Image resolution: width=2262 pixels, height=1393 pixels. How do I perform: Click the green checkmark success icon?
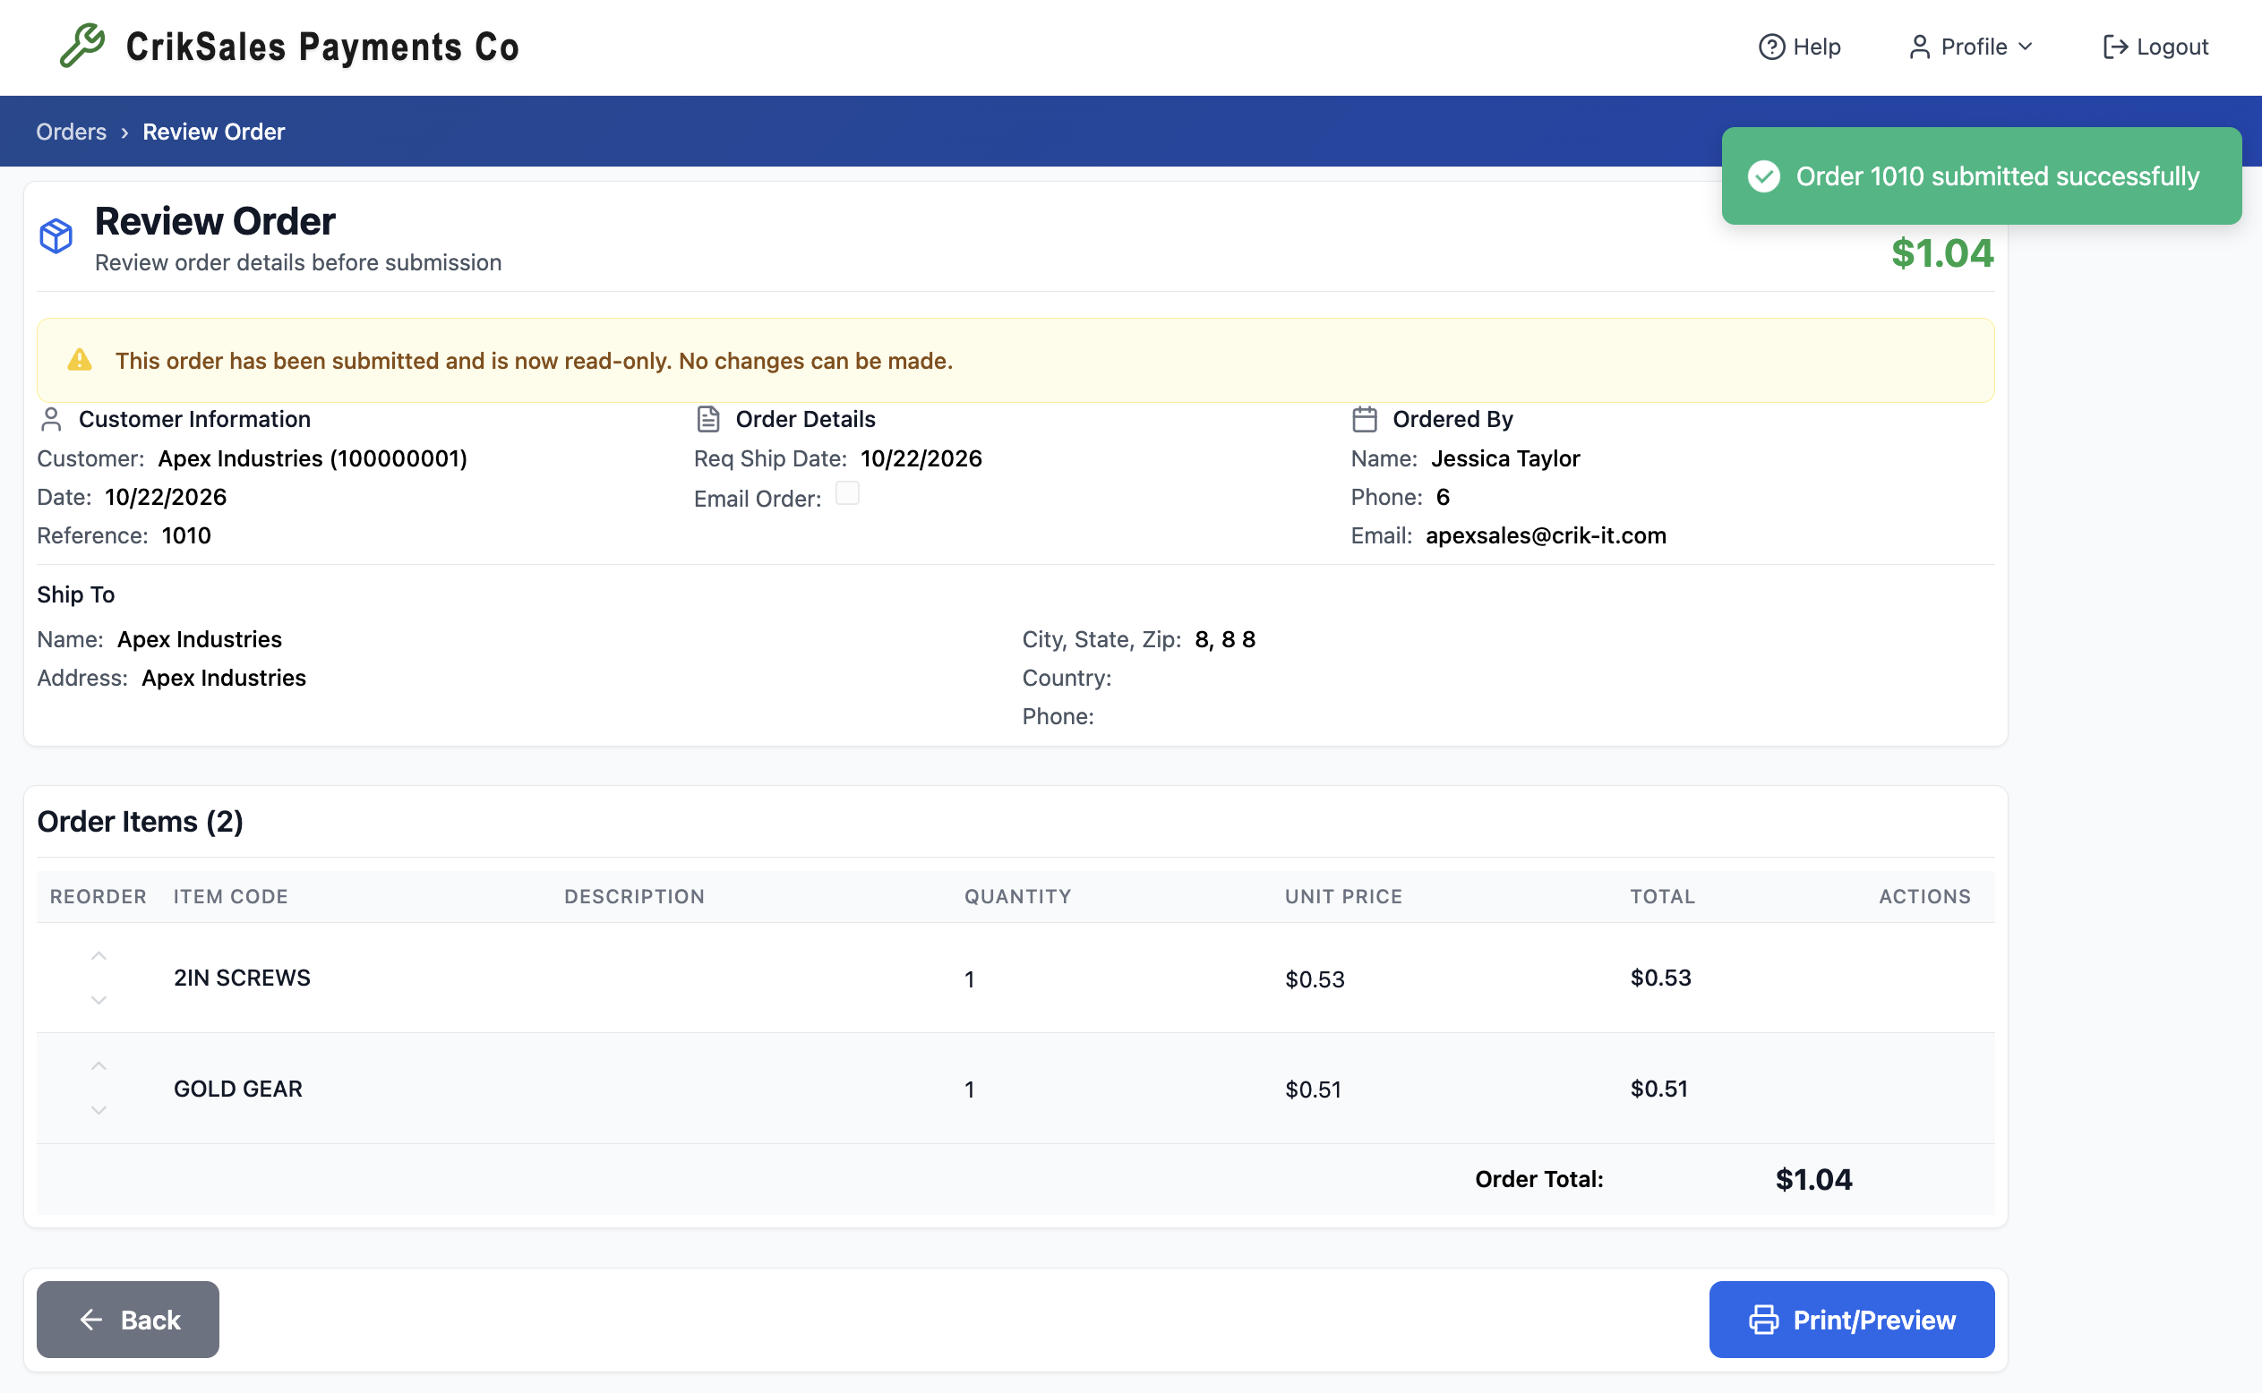click(1763, 176)
